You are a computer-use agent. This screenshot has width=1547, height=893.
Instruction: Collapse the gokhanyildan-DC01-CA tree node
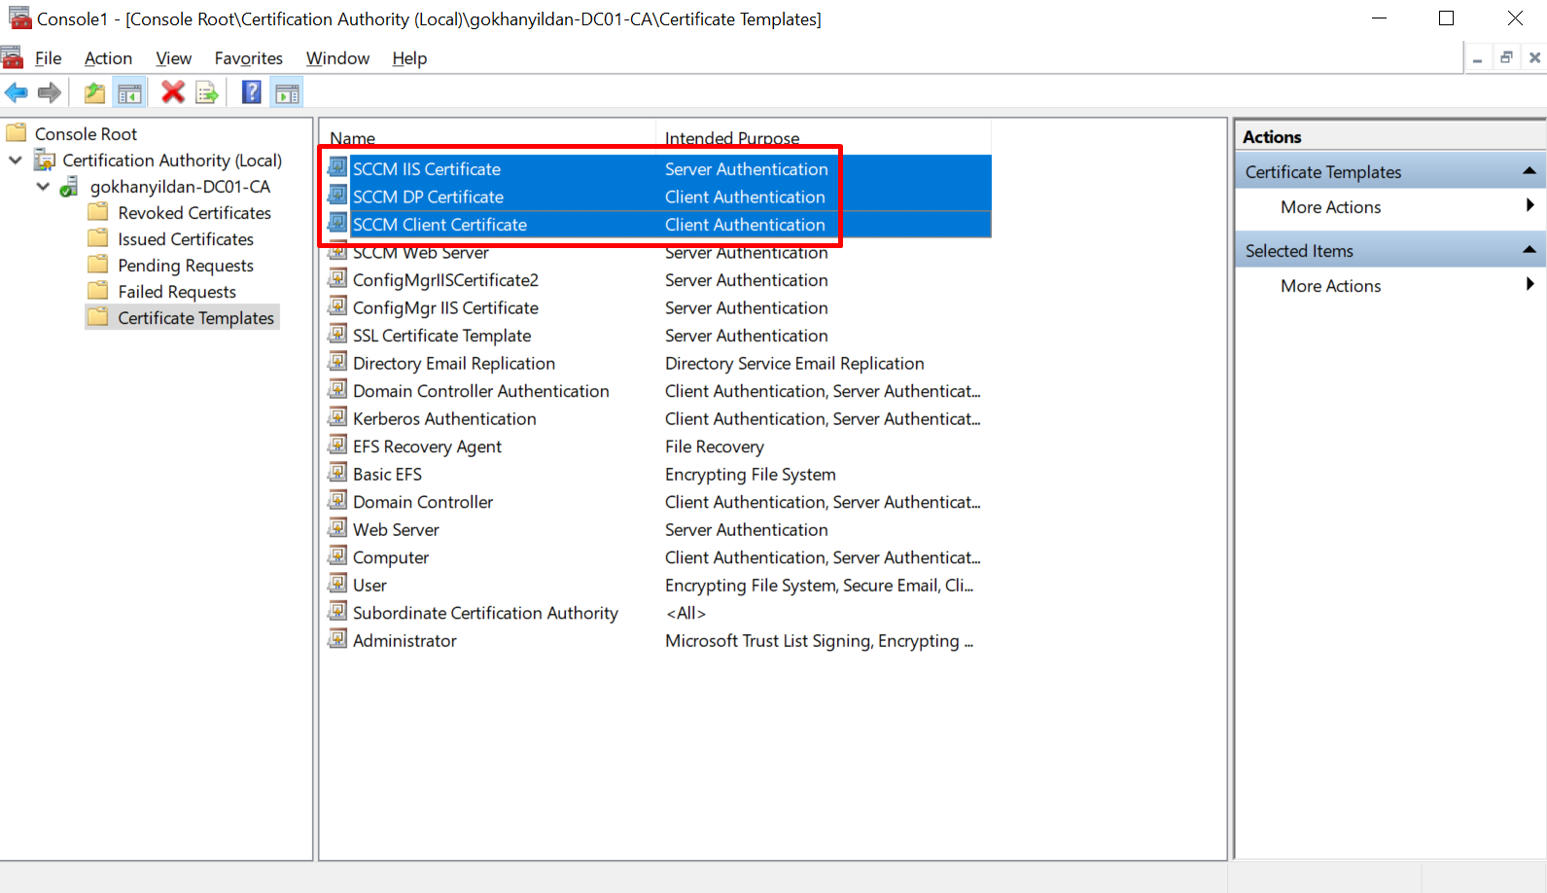[x=43, y=186]
